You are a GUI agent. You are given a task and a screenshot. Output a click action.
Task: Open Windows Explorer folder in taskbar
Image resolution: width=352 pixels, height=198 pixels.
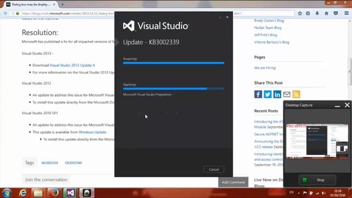[38, 193]
